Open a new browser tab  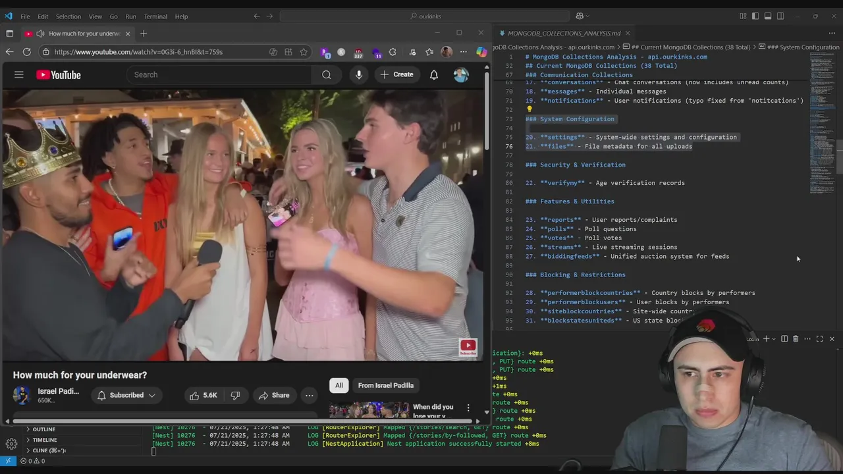144,34
